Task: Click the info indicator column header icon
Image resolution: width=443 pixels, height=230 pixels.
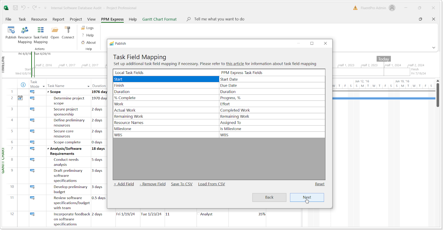Action: [23, 85]
